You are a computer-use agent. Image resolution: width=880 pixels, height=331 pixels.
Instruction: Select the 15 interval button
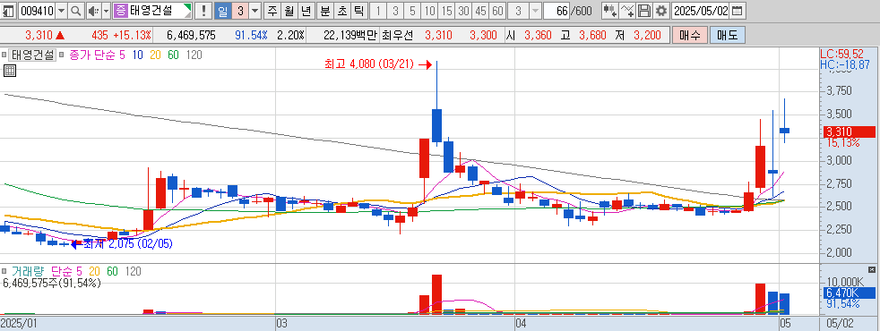[447, 10]
